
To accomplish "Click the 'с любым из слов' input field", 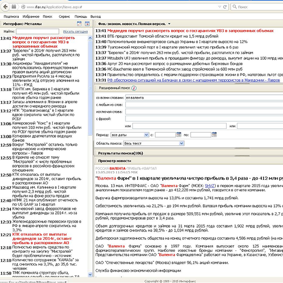I will (204, 105).
